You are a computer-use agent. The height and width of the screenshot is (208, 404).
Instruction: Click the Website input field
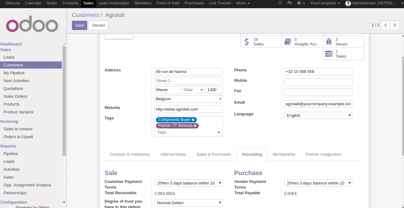coord(189,109)
